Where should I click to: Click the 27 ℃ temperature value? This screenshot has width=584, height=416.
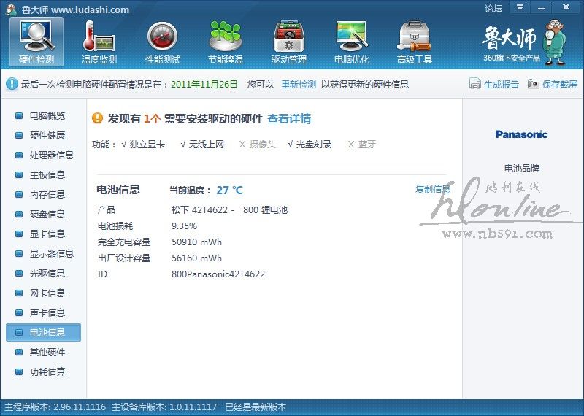[229, 190]
